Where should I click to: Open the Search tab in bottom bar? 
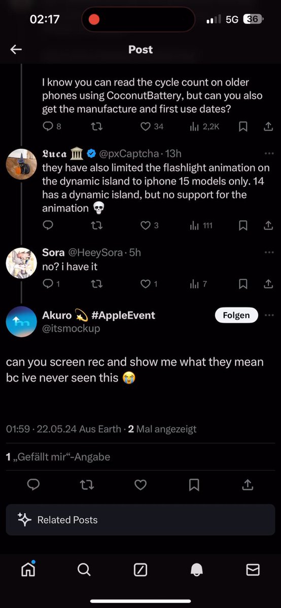[x=84, y=570]
